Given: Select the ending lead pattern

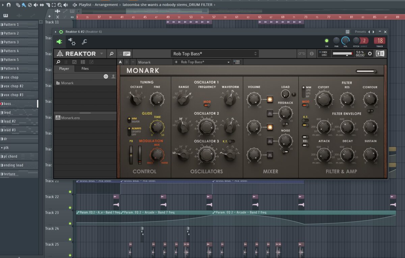Looking at the screenshot, I should coord(19,165).
